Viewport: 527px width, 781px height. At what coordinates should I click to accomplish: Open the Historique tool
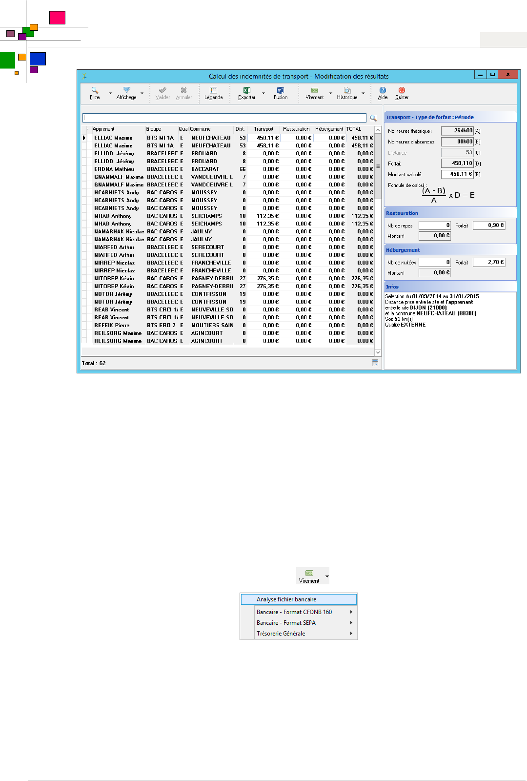click(x=347, y=93)
